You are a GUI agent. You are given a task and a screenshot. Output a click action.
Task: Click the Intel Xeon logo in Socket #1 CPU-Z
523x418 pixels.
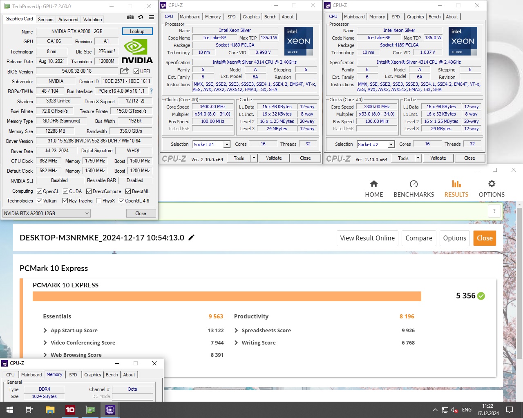click(298, 41)
